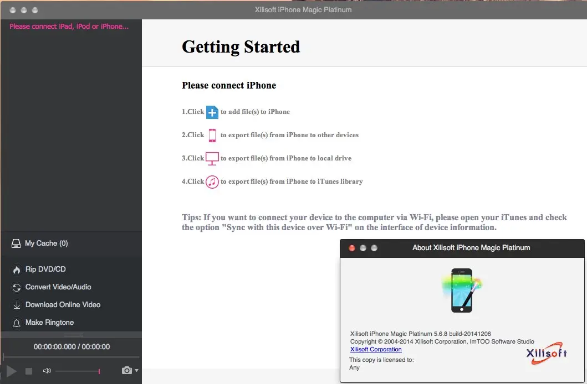Click the 'to export file(s) from iPhone to iTunes library' text
Screen dimensions: 587x384
292,181
